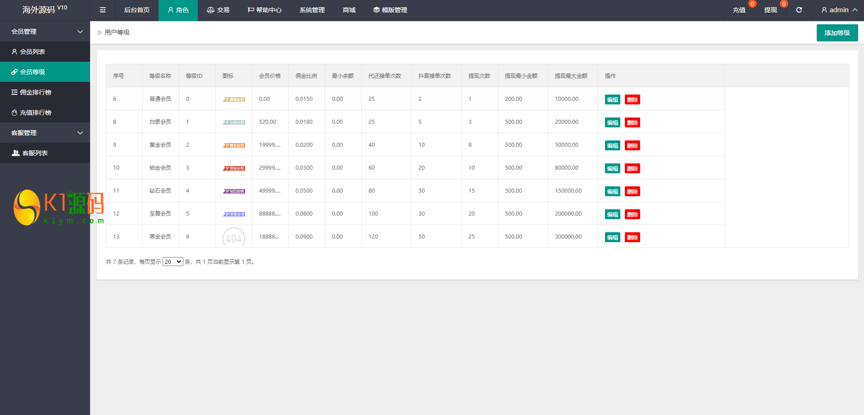
Task: Toggle the sidebar collapse hamburger icon
Action: 103,10
